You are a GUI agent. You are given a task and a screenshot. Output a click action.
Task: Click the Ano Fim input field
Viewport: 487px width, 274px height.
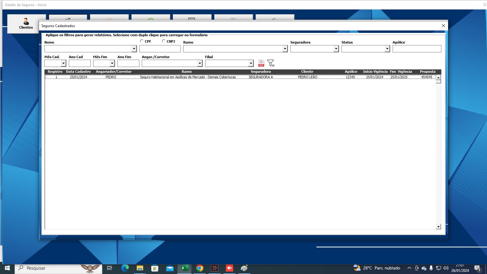[128, 63]
